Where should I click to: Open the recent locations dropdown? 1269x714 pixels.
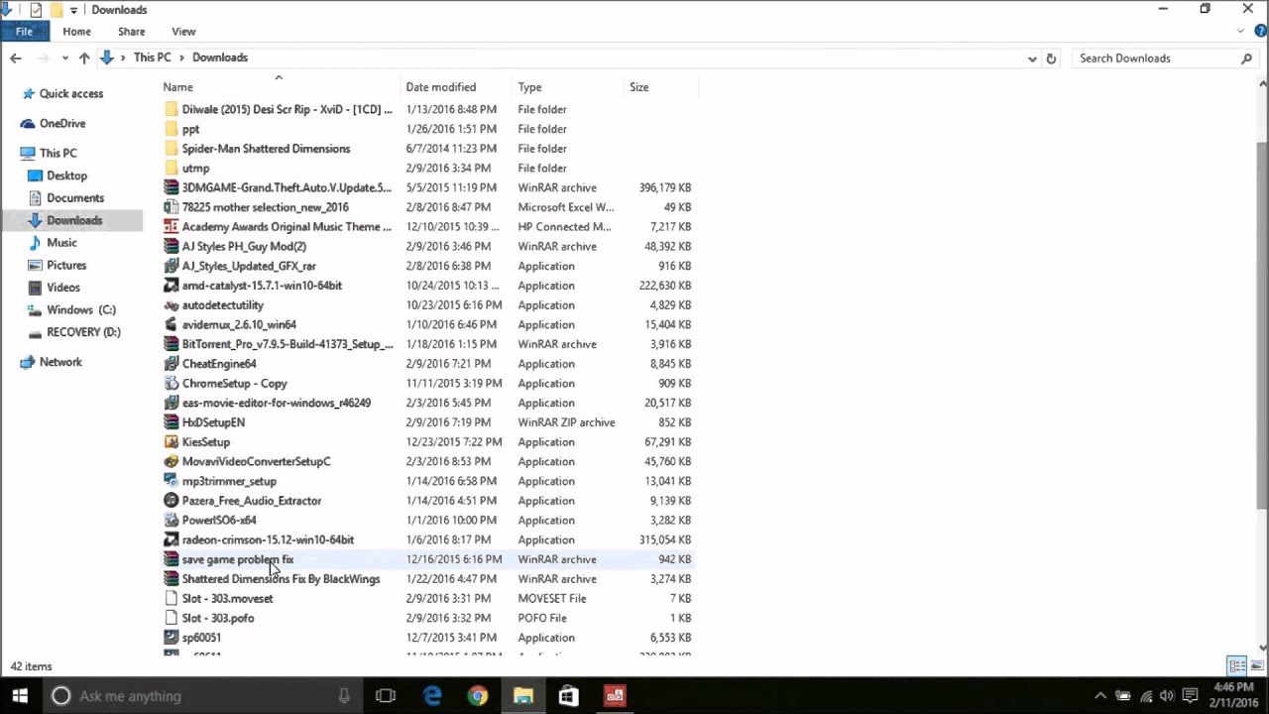65,58
